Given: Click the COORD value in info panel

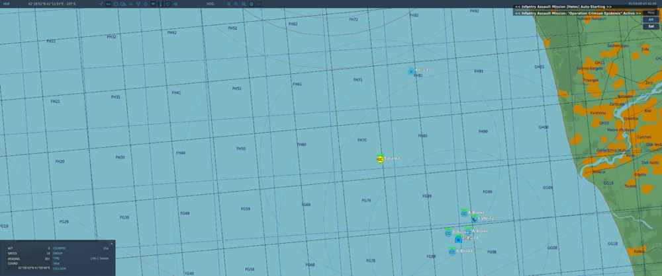Looking at the screenshot, I should click(34, 268).
